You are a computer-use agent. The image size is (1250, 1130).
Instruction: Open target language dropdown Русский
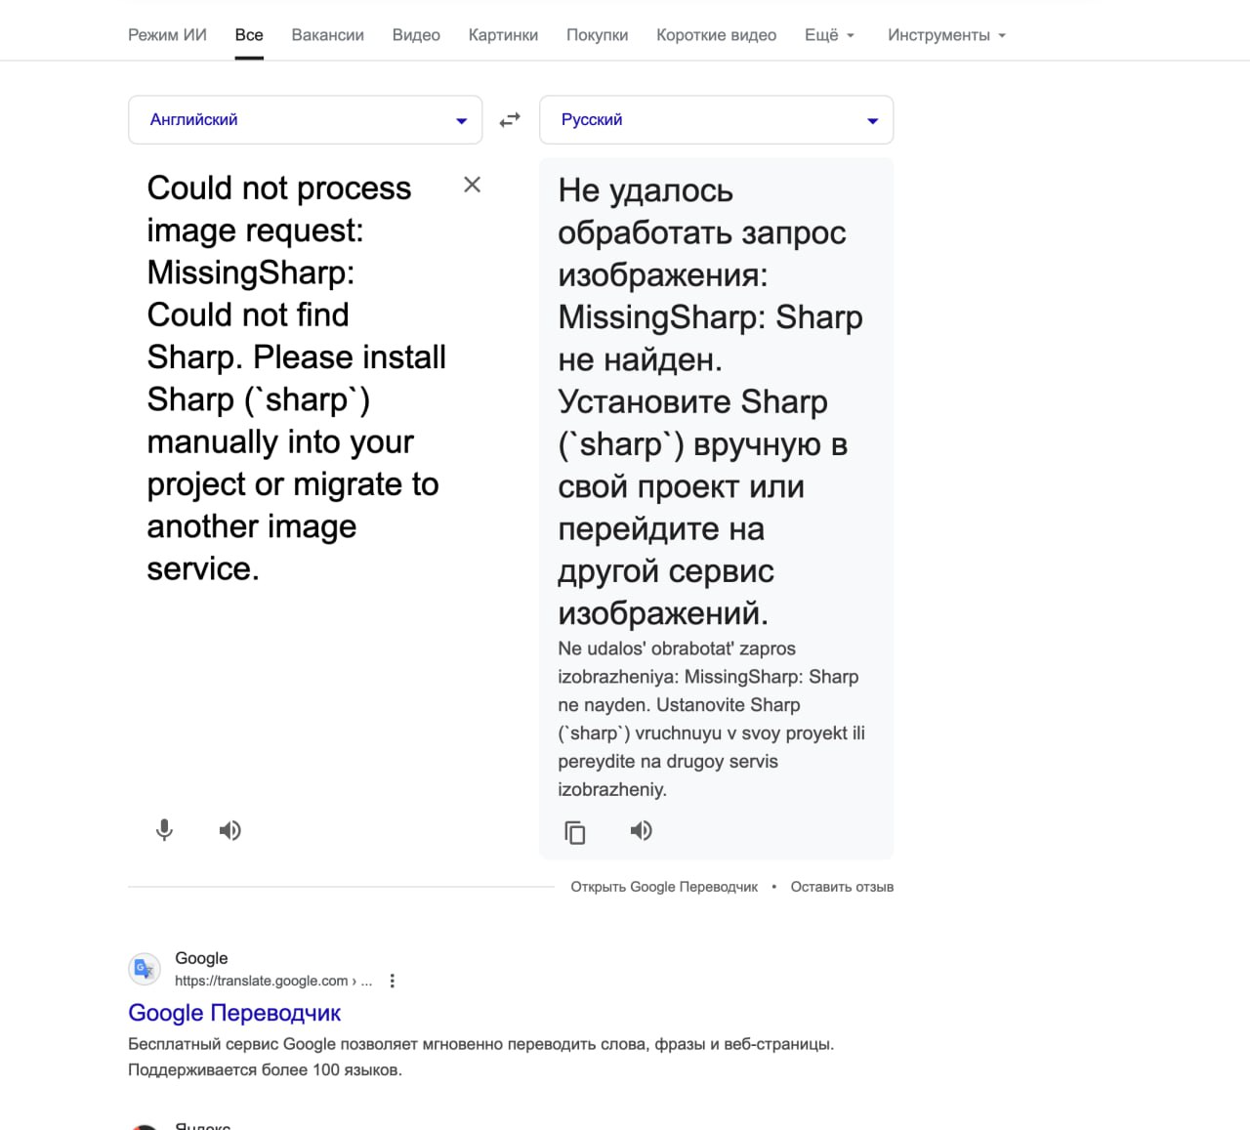click(716, 120)
